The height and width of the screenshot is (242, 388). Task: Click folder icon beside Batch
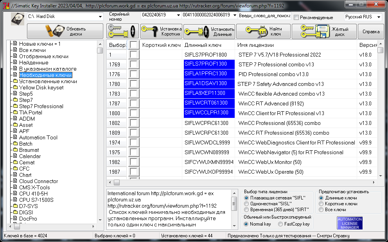pos(15,144)
